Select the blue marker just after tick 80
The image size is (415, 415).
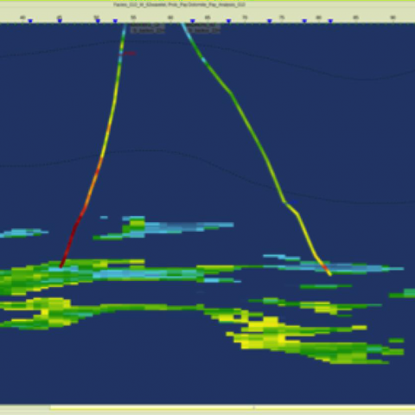330,21
